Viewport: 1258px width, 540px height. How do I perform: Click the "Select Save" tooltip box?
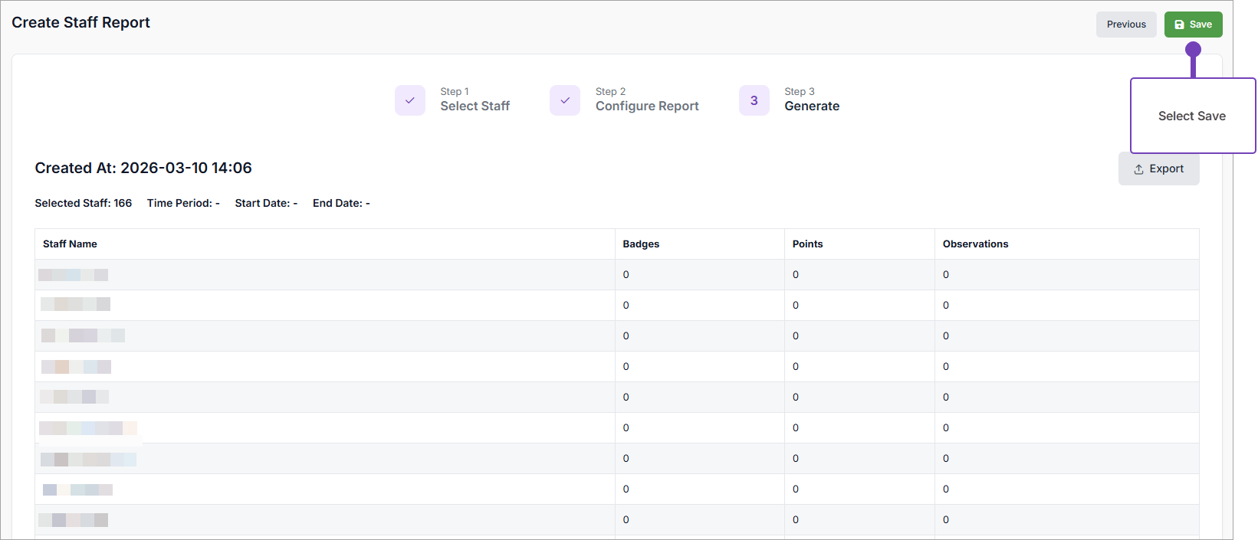tap(1191, 116)
